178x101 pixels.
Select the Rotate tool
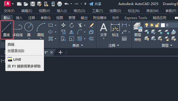tap(72, 25)
